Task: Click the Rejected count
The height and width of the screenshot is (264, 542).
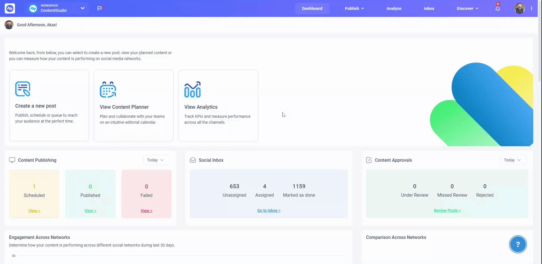Action: [485, 186]
